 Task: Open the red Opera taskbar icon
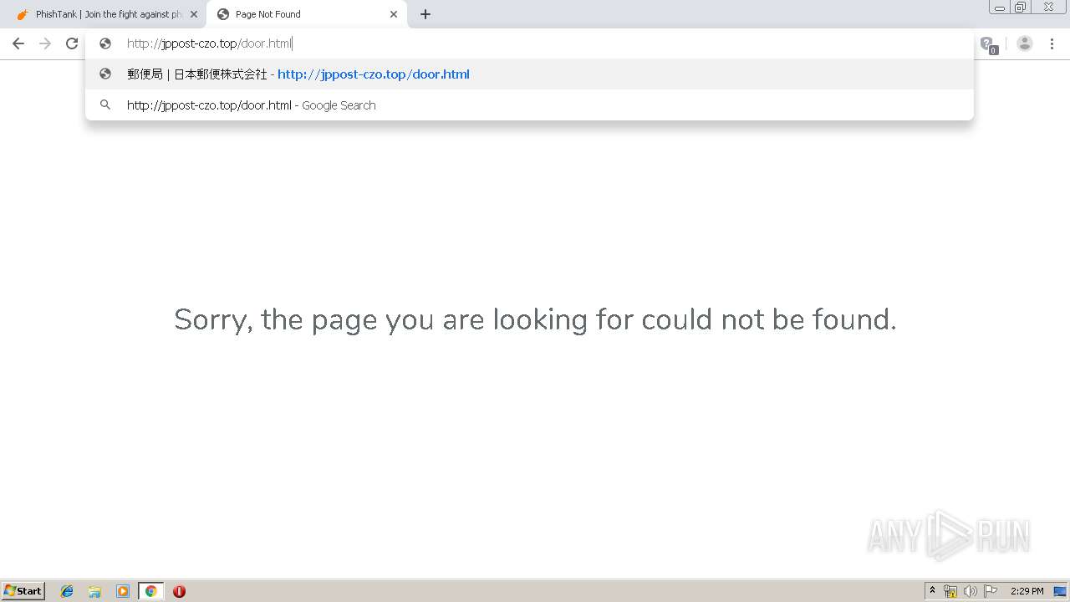coord(179,591)
